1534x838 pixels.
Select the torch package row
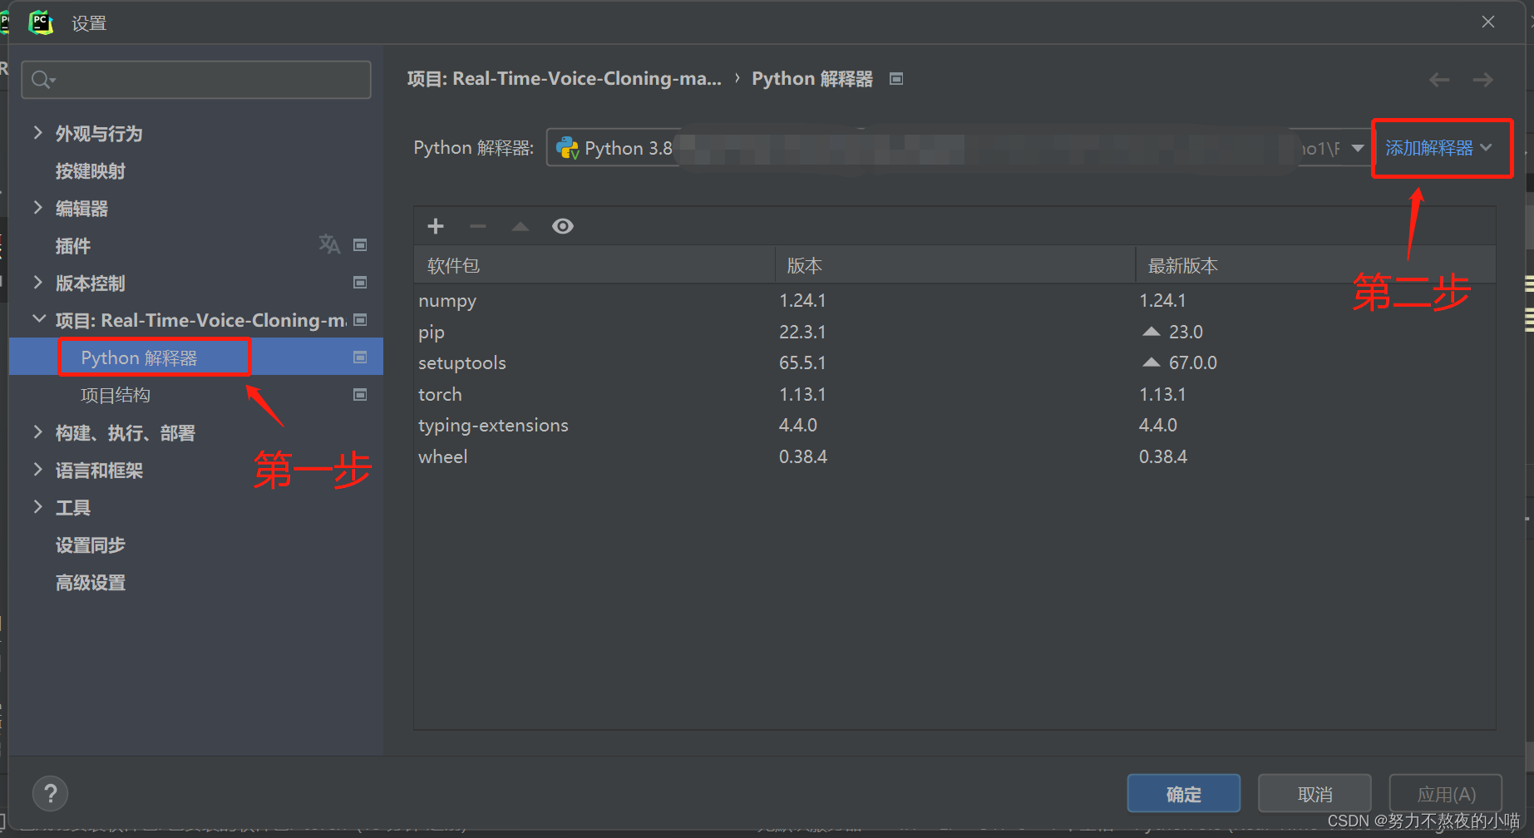pyautogui.click(x=954, y=394)
